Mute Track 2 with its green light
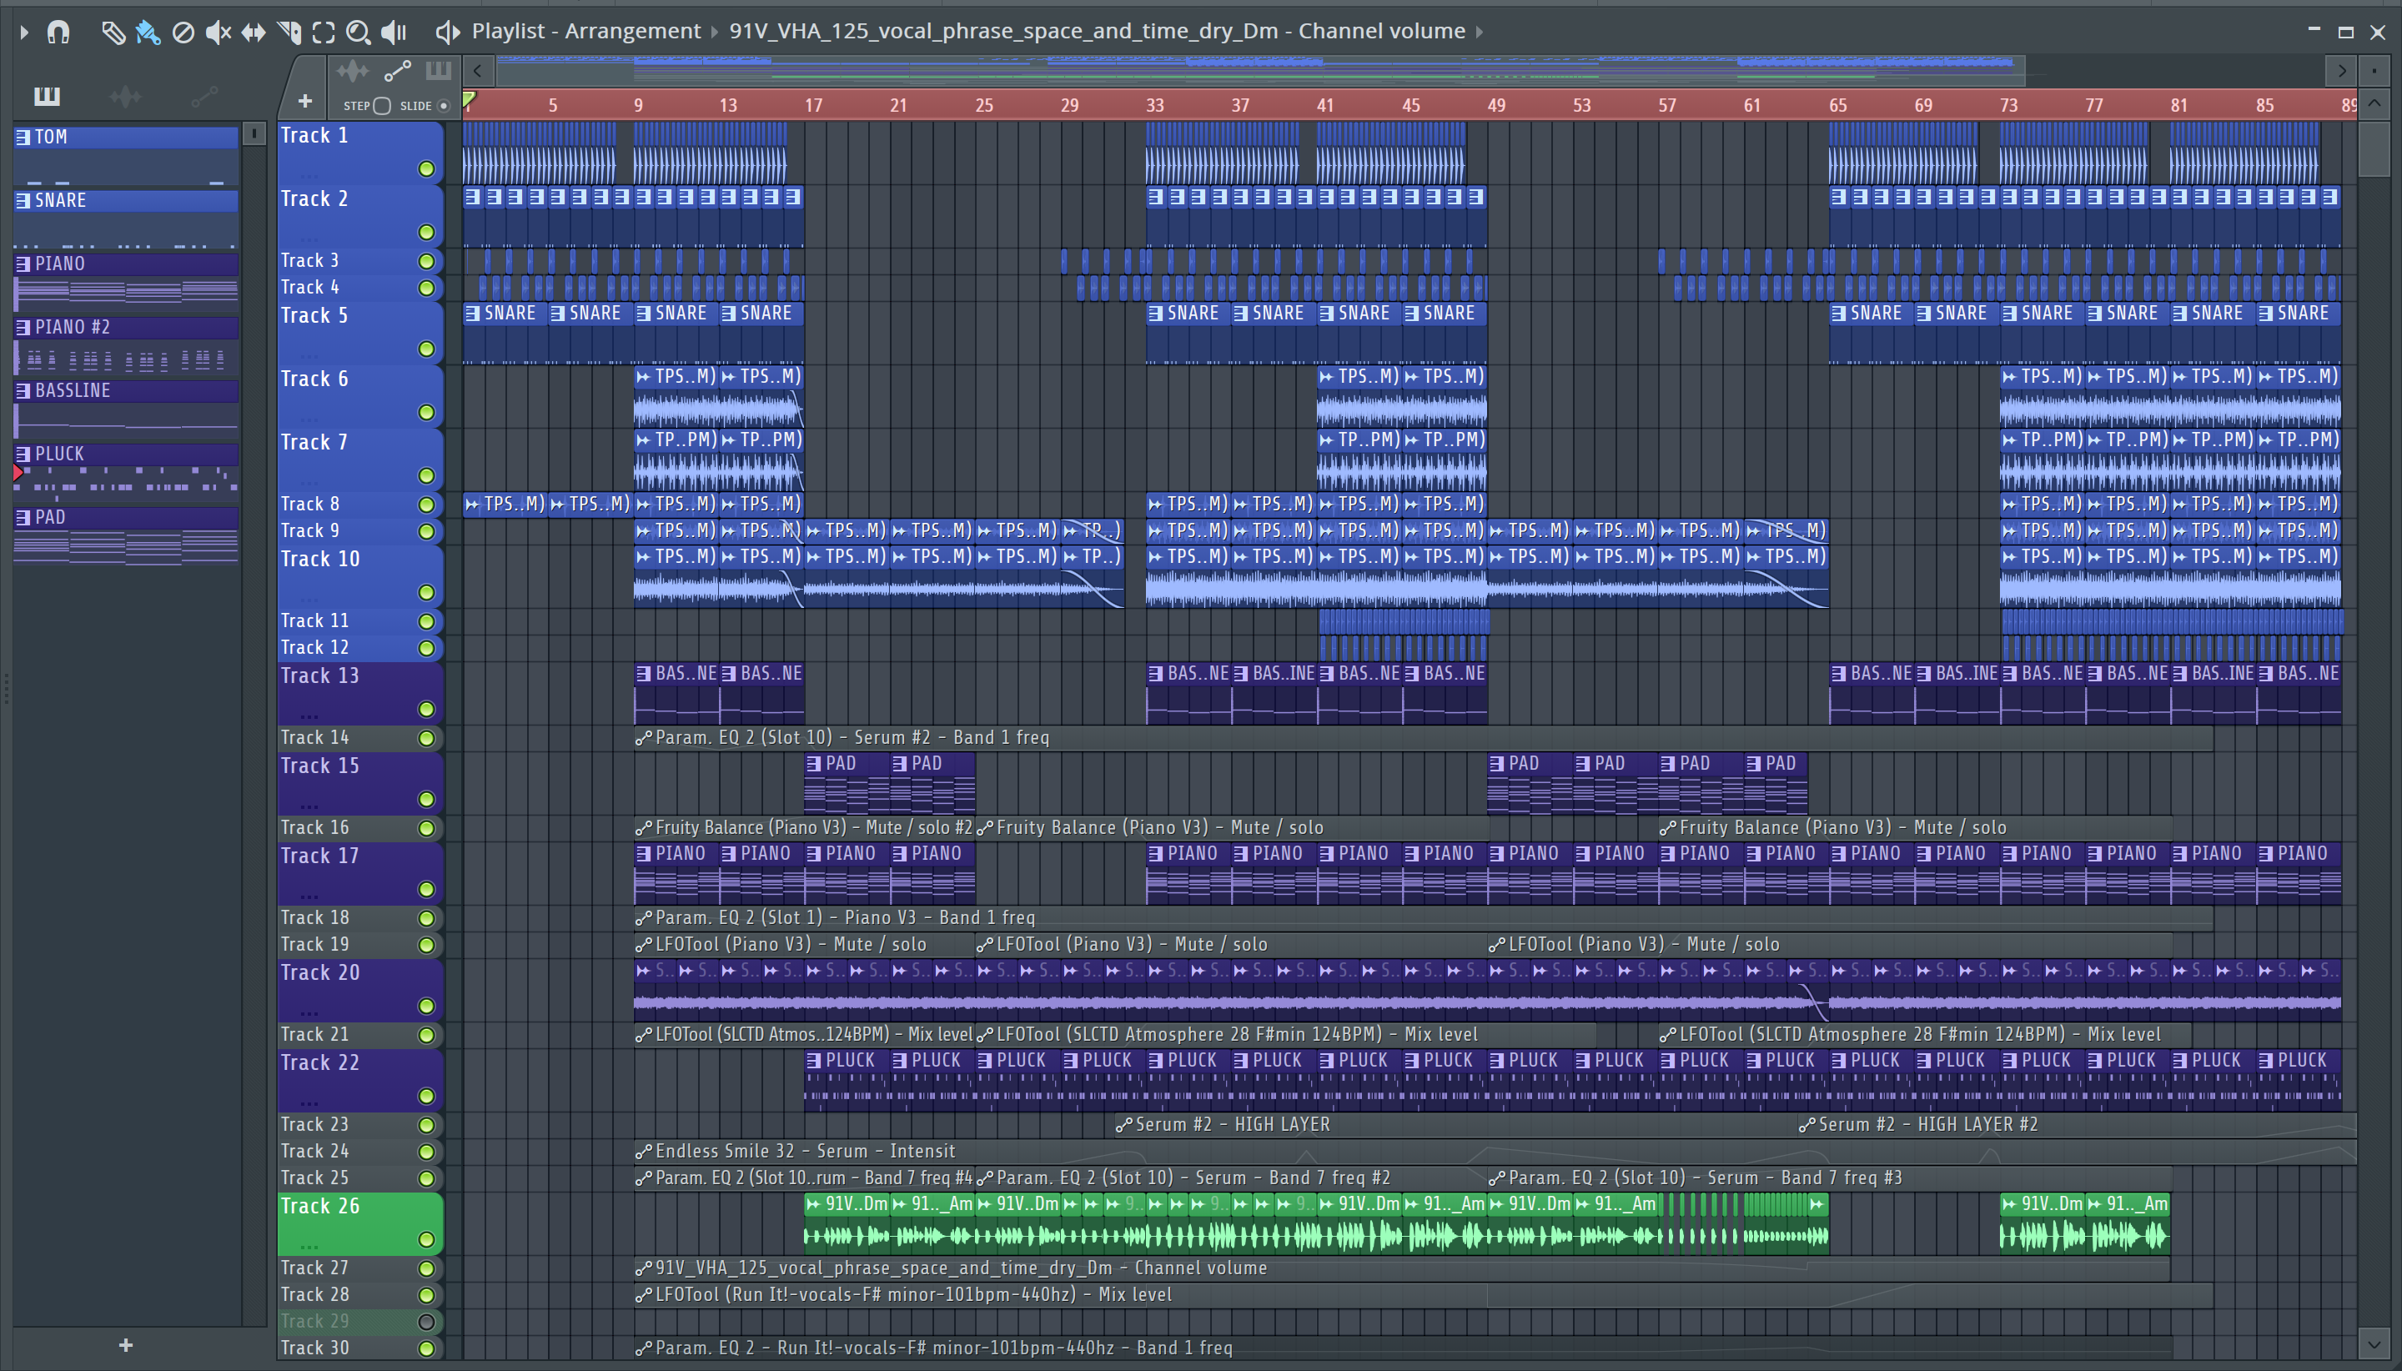Viewport: 2402px width, 1371px height. point(426,233)
